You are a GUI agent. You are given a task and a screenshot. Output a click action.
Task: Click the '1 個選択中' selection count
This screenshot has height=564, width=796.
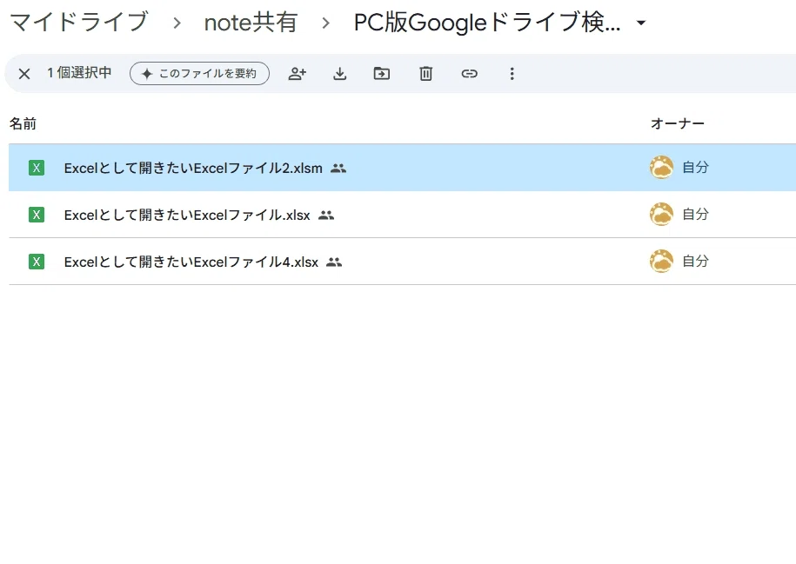(79, 73)
